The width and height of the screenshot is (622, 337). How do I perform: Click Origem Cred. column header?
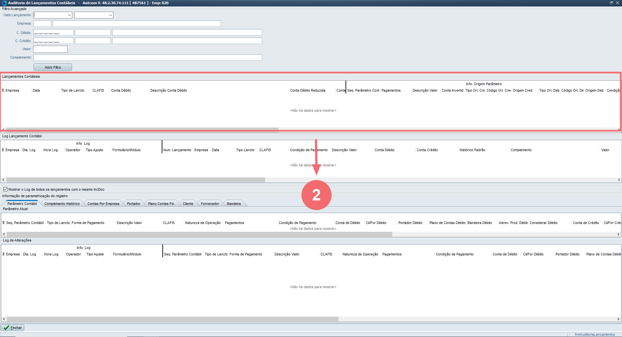(525, 90)
